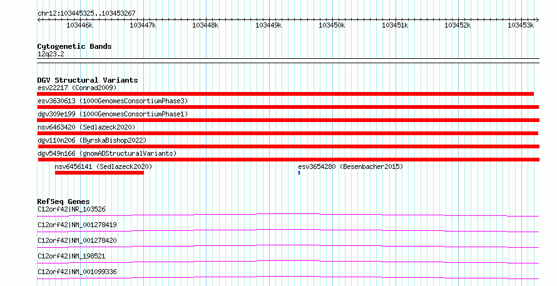Click the C12orf42|NM_198521 gene label
The height and width of the screenshot is (286, 557).
71,256
